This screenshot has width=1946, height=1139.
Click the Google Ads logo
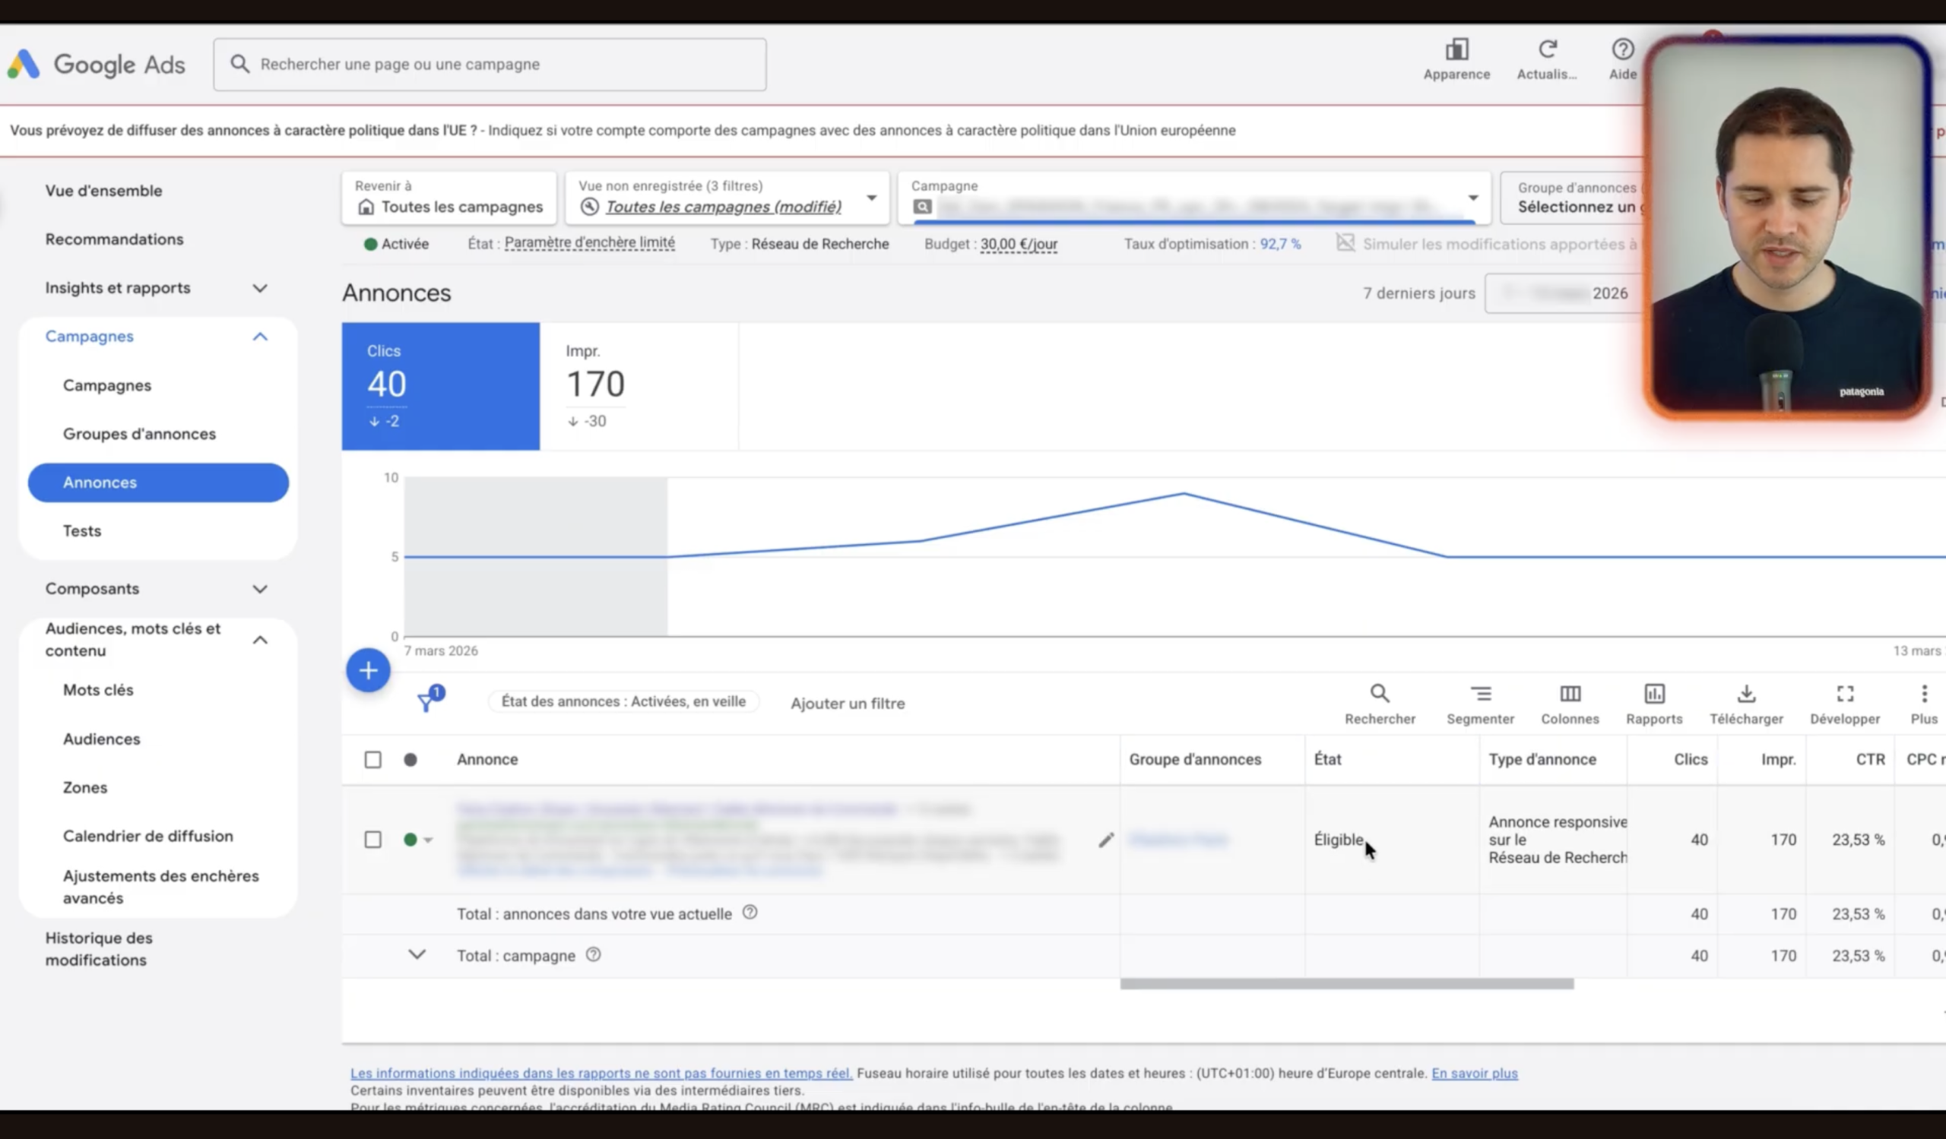97,64
